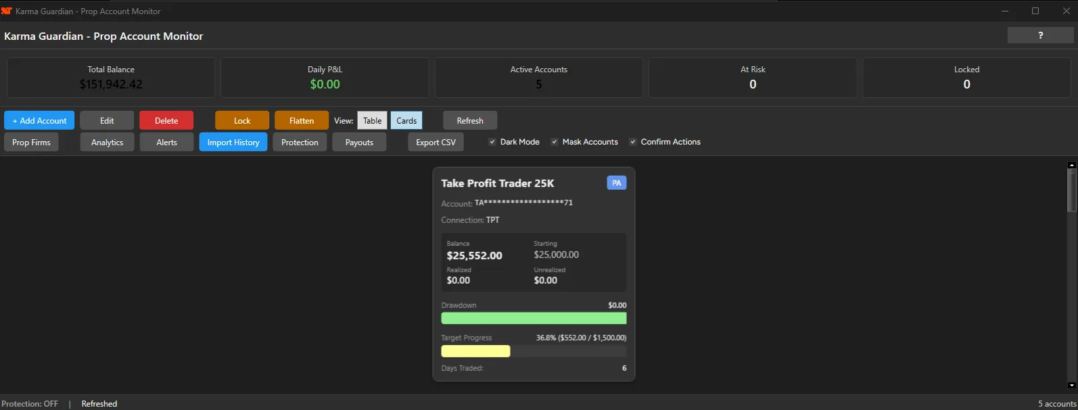The height and width of the screenshot is (410, 1078).
Task: Click the Total Balance $151,942.42 tile
Action: 111,78
